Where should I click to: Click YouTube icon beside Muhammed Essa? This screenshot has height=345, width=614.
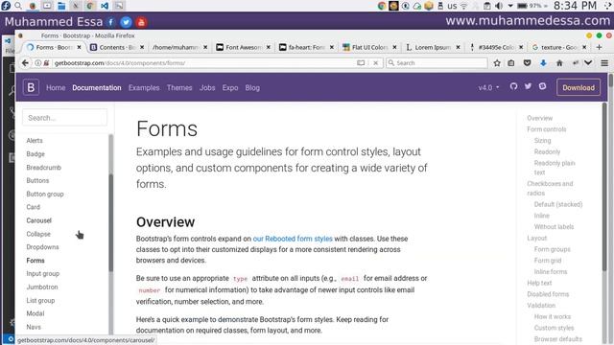pyautogui.click(x=141, y=22)
